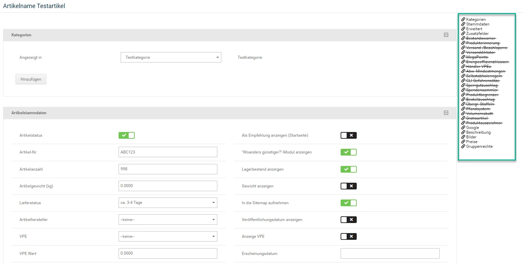Viewport: 523px width, 264px height.
Task: Open the Erweitert sidebar link
Action: [474, 29]
